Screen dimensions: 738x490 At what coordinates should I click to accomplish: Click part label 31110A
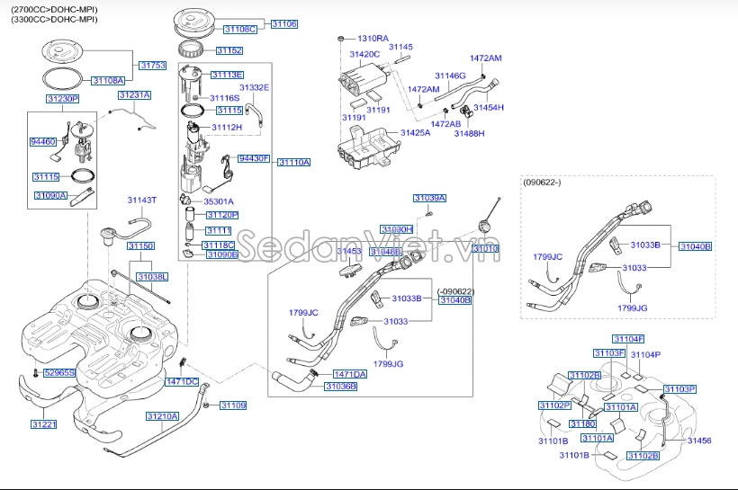293,163
